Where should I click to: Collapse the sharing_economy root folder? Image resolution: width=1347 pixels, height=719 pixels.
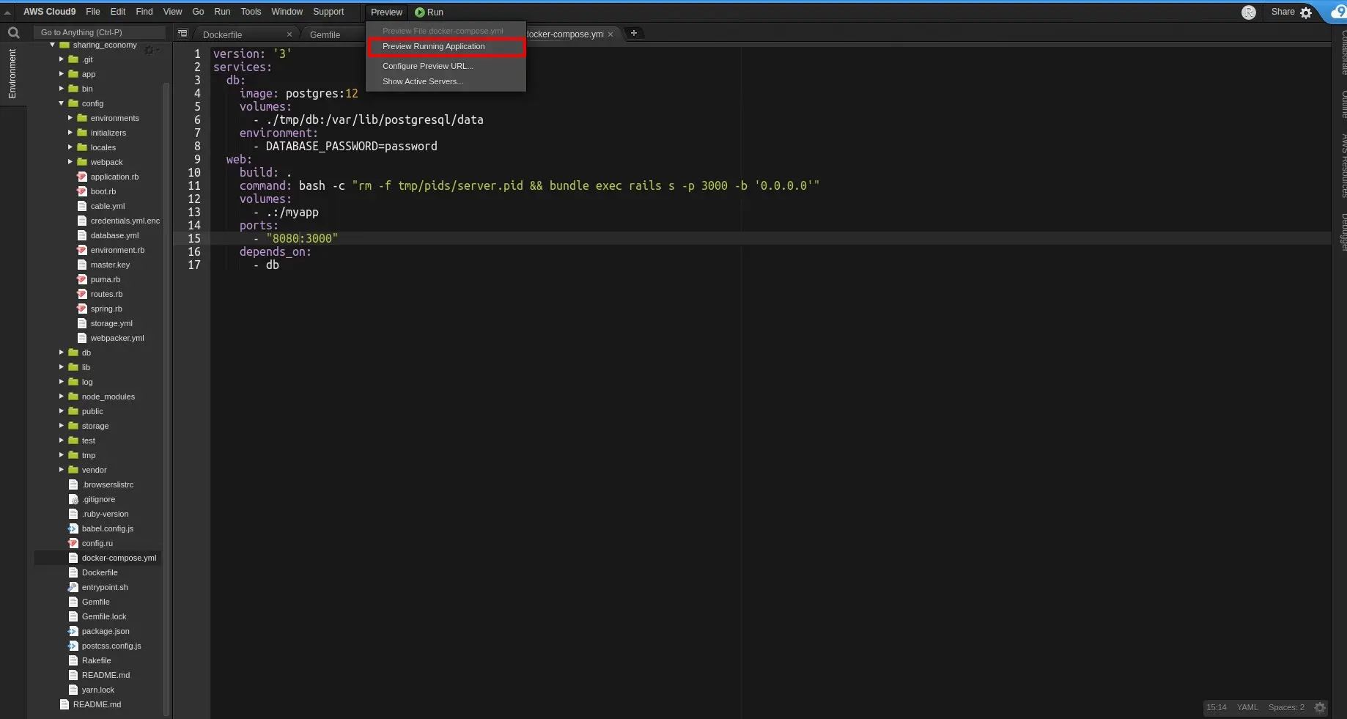[x=53, y=45]
